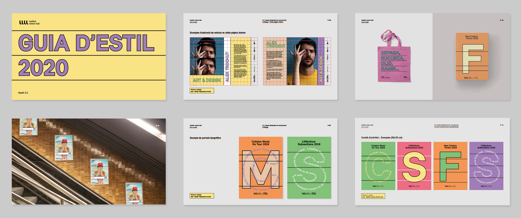Click the spiral text on the purple poster
This screenshot has height=218, width=521.
coord(486,167)
